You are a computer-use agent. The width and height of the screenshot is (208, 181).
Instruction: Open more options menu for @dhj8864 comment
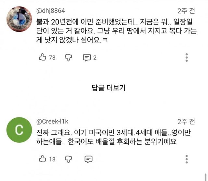tap(187, 57)
